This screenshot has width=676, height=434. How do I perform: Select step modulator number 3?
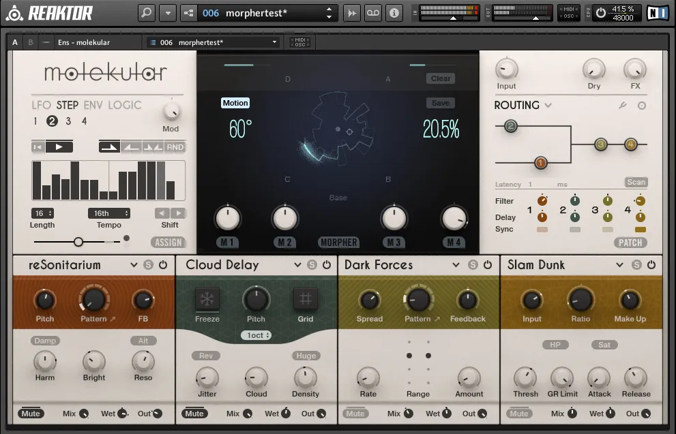tap(68, 121)
